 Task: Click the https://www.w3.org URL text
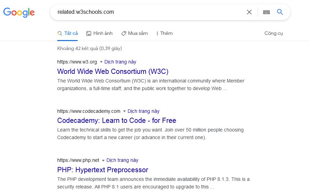[x=77, y=62]
